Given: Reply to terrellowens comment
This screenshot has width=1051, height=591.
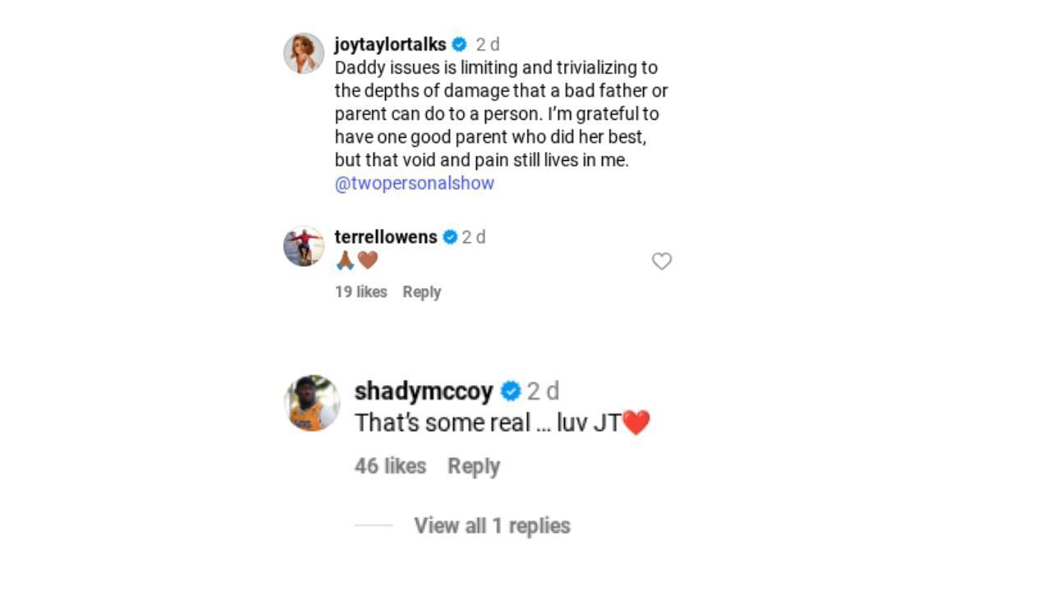Looking at the screenshot, I should (421, 291).
